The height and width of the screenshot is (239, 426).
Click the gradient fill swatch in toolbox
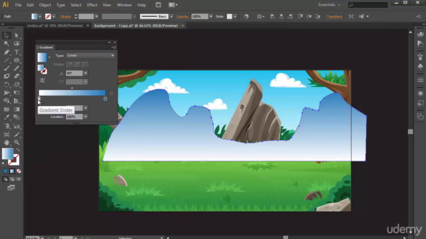click(x=7, y=153)
